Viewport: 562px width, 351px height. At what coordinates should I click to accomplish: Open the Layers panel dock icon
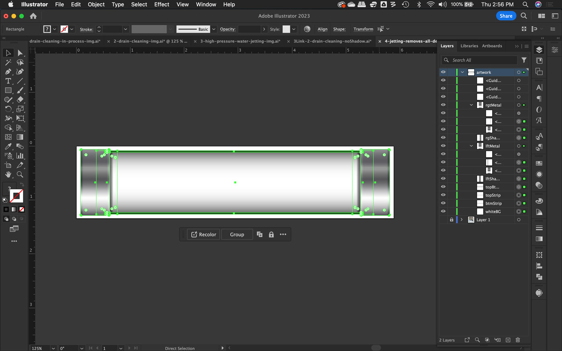click(x=539, y=50)
